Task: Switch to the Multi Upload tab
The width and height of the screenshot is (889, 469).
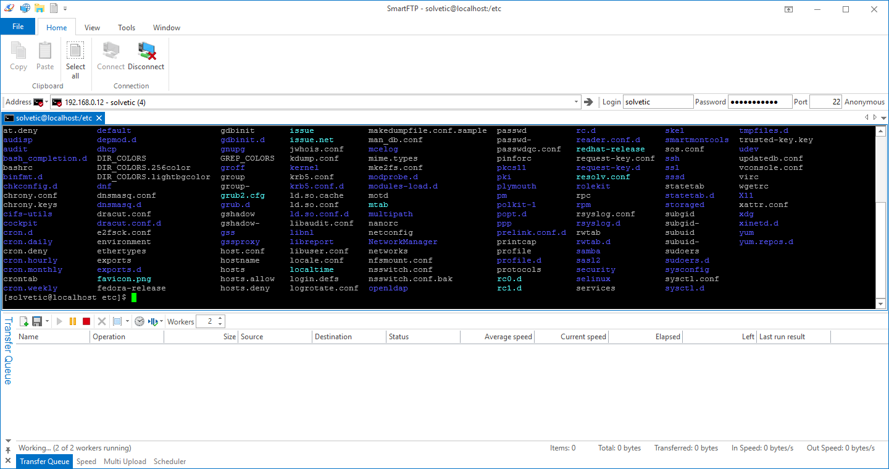Action: [x=125, y=462]
